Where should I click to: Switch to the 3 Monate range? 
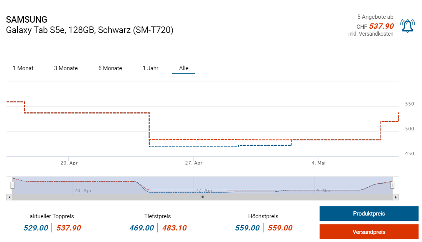click(x=66, y=68)
